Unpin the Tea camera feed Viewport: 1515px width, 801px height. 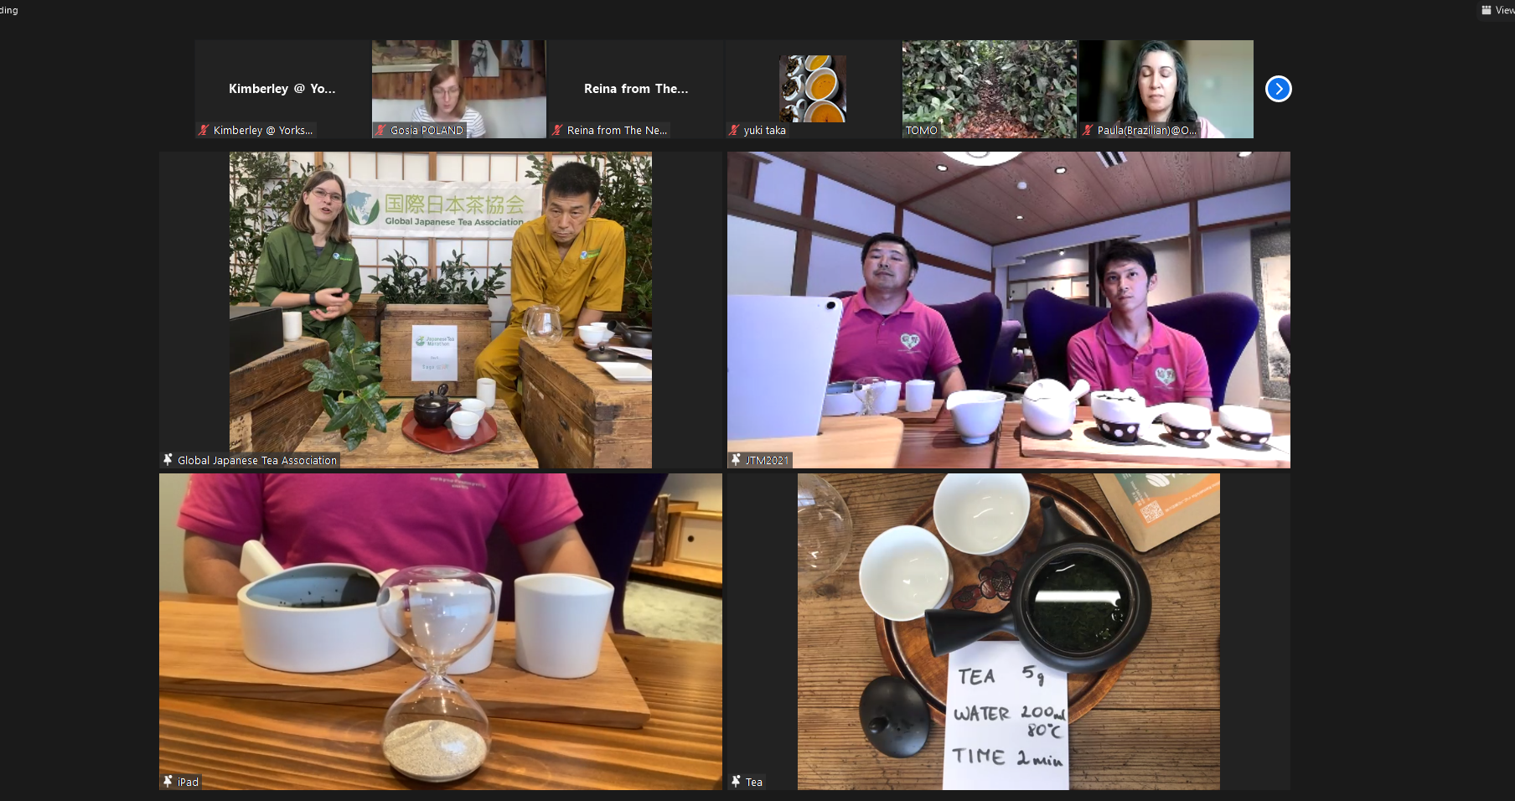click(735, 781)
